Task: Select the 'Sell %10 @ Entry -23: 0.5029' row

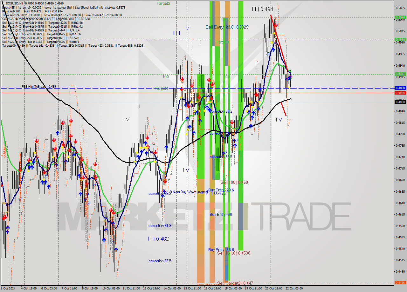Action: coord(41,34)
